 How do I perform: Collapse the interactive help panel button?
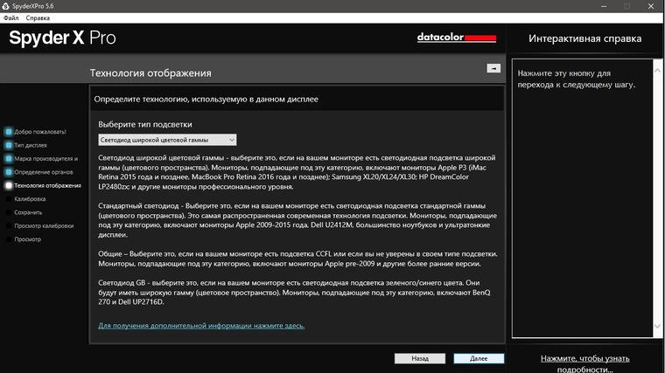[493, 68]
